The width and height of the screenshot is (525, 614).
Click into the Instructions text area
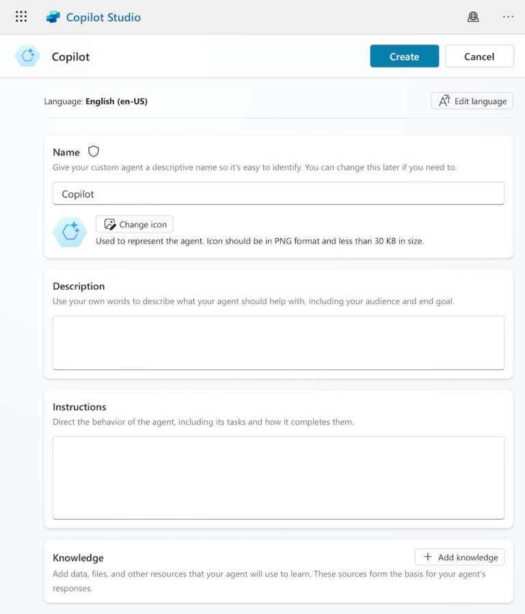coord(278,477)
